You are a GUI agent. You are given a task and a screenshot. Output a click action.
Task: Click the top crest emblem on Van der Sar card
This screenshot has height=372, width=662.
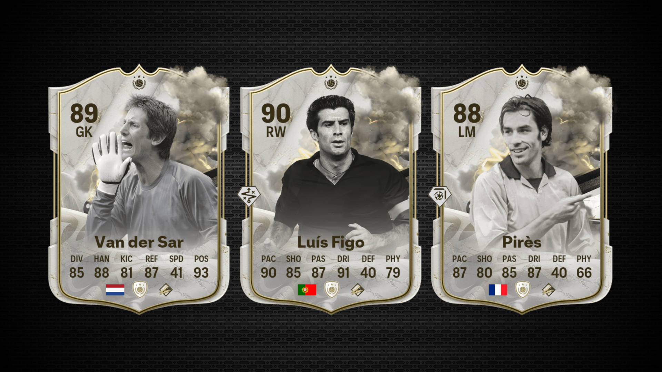coord(139,82)
